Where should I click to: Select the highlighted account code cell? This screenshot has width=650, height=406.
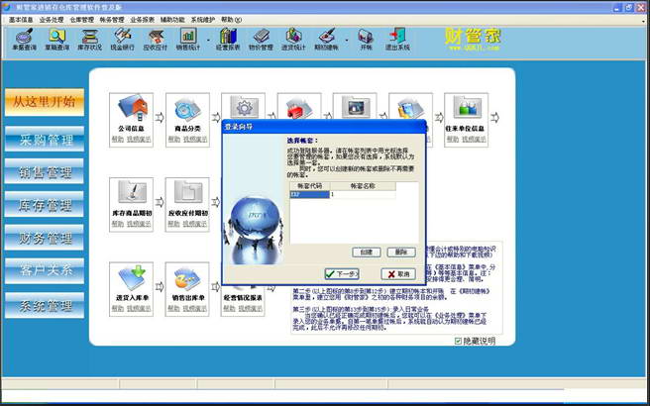tap(310, 194)
